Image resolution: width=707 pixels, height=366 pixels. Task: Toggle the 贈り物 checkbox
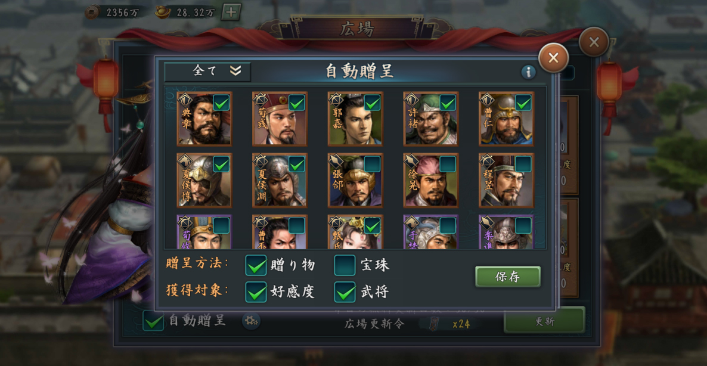tap(256, 265)
